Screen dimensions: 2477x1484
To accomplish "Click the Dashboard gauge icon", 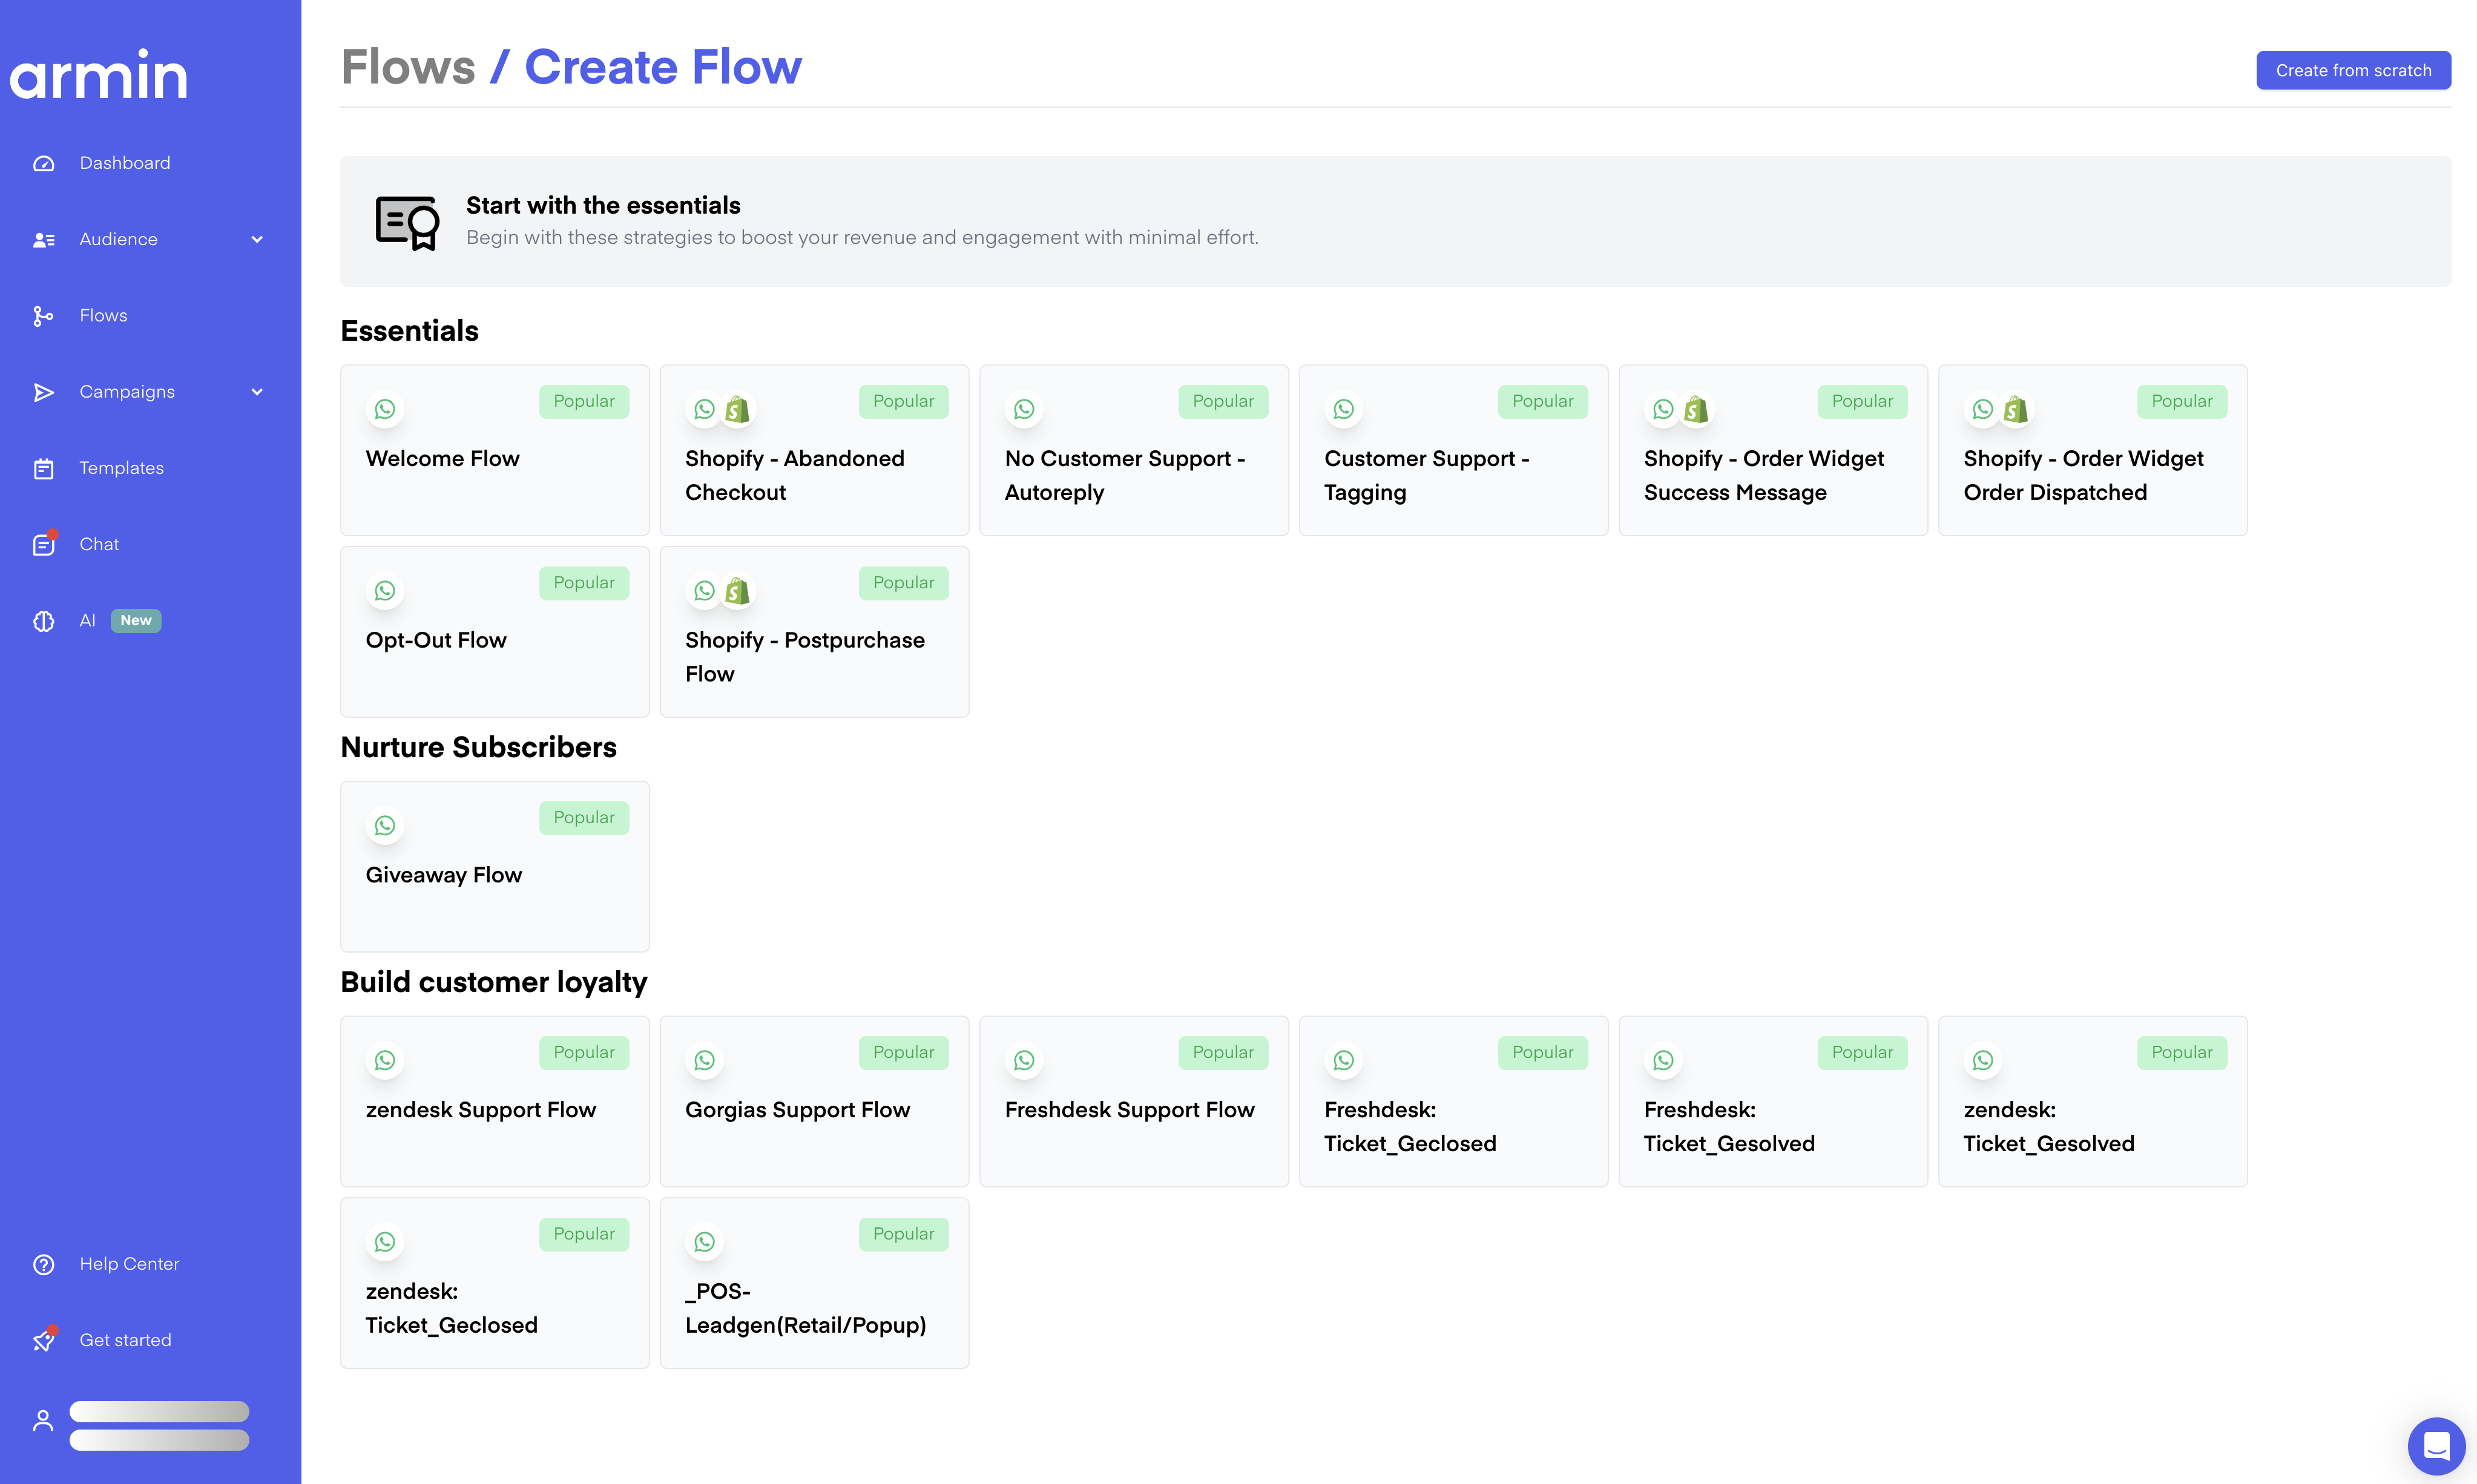I will tap(43, 163).
